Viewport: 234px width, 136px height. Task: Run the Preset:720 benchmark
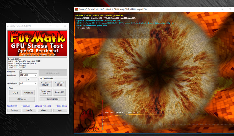[59, 92]
